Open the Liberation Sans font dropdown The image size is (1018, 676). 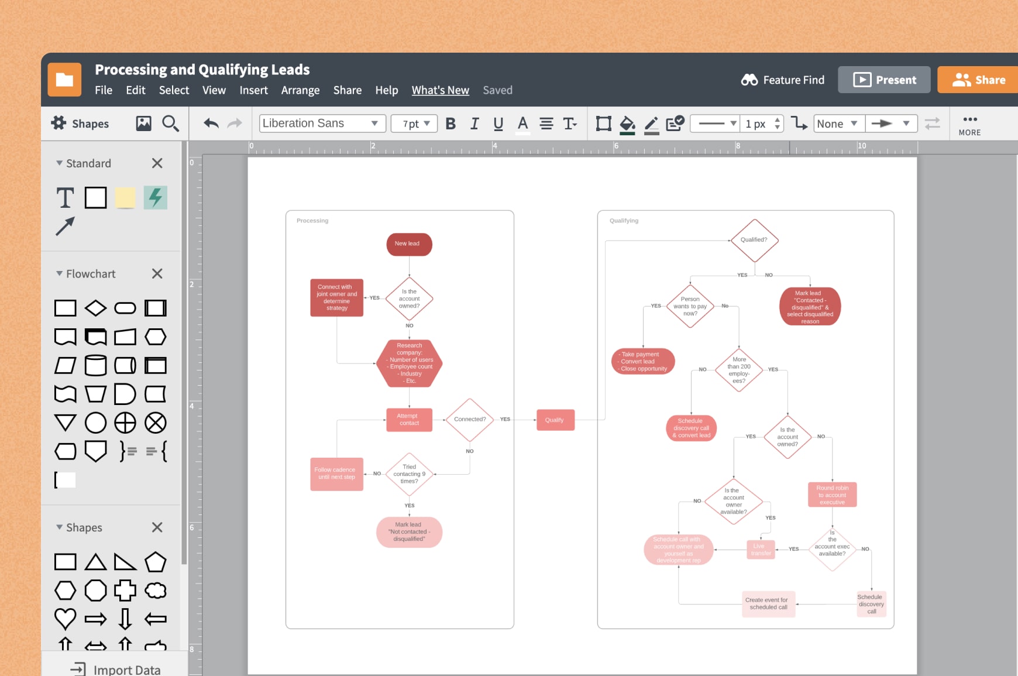coord(322,123)
